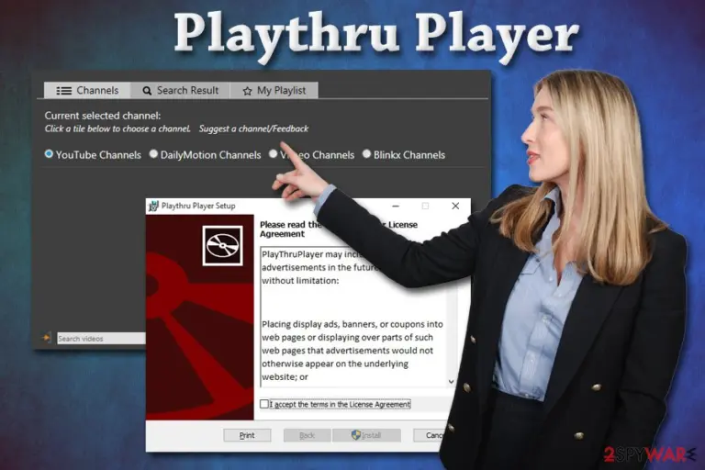This screenshot has width=705, height=470.
Task: Click the Print button in setup
Action: (247, 435)
